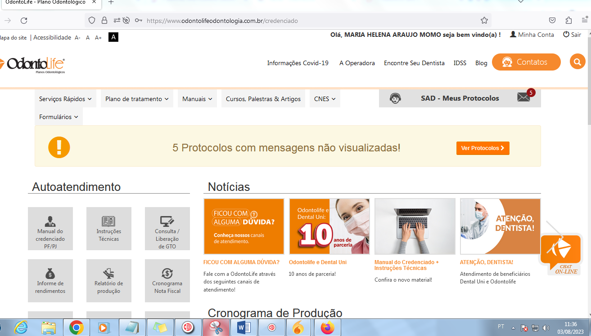Toggle high contrast accessibility mode
Viewport: 591px width, 336px height.
click(113, 37)
